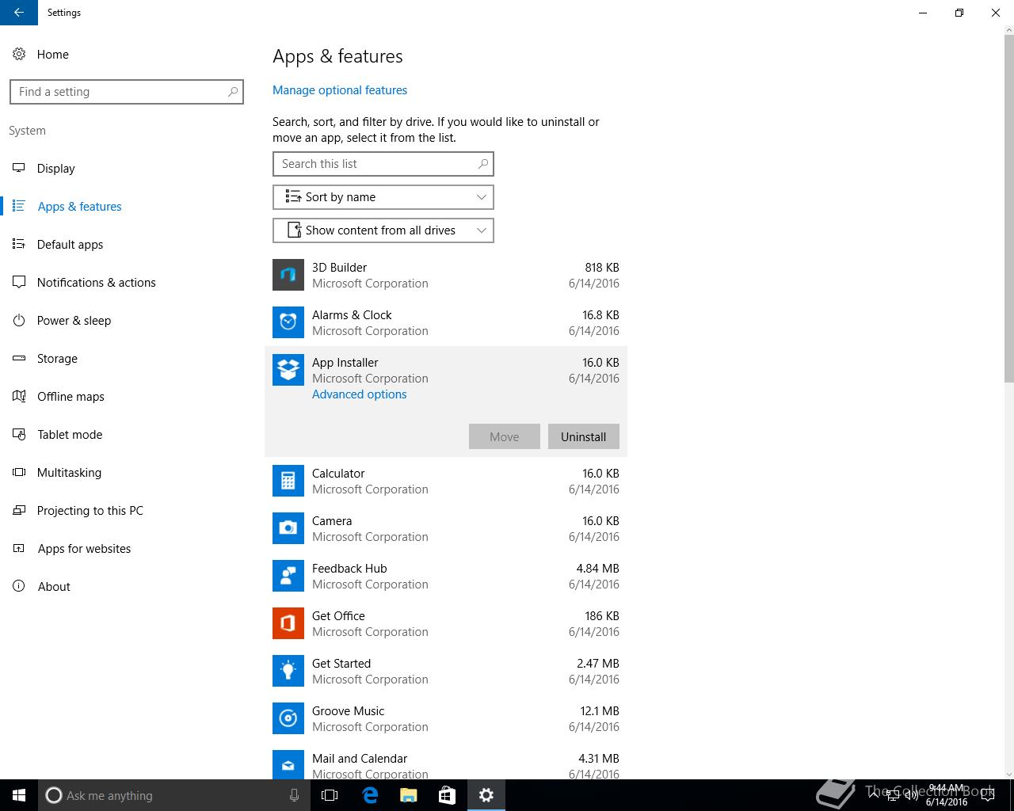Click the volume icon in system tray
Viewport: 1014px width, 811px height.
click(911, 795)
